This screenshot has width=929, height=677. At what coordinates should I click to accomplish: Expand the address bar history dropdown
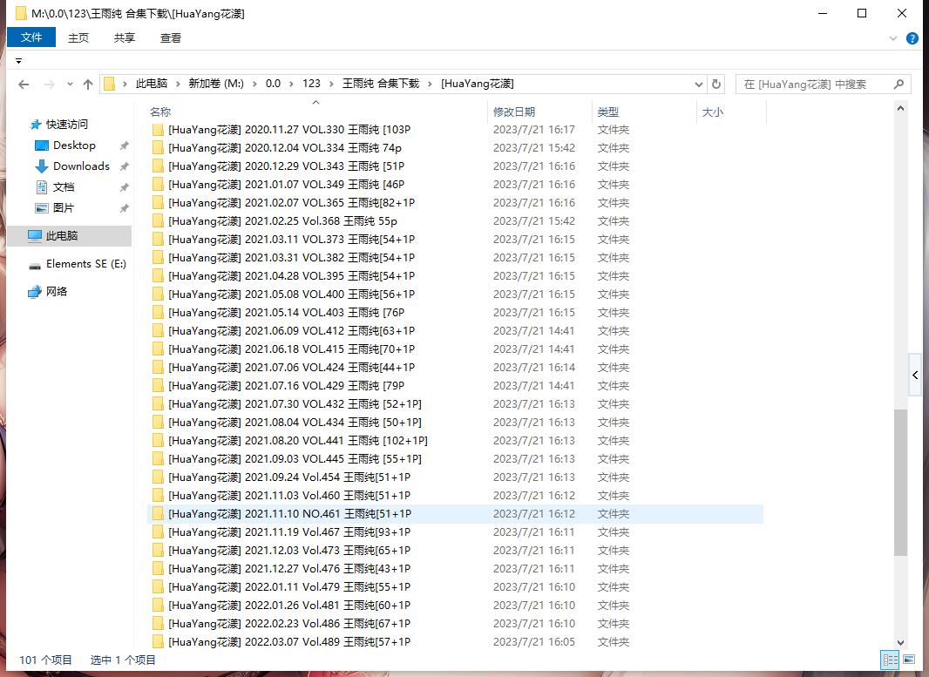click(699, 85)
